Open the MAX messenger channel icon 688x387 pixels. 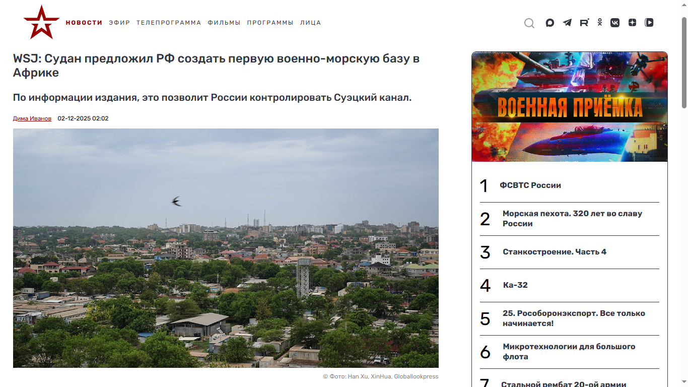tap(550, 23)
